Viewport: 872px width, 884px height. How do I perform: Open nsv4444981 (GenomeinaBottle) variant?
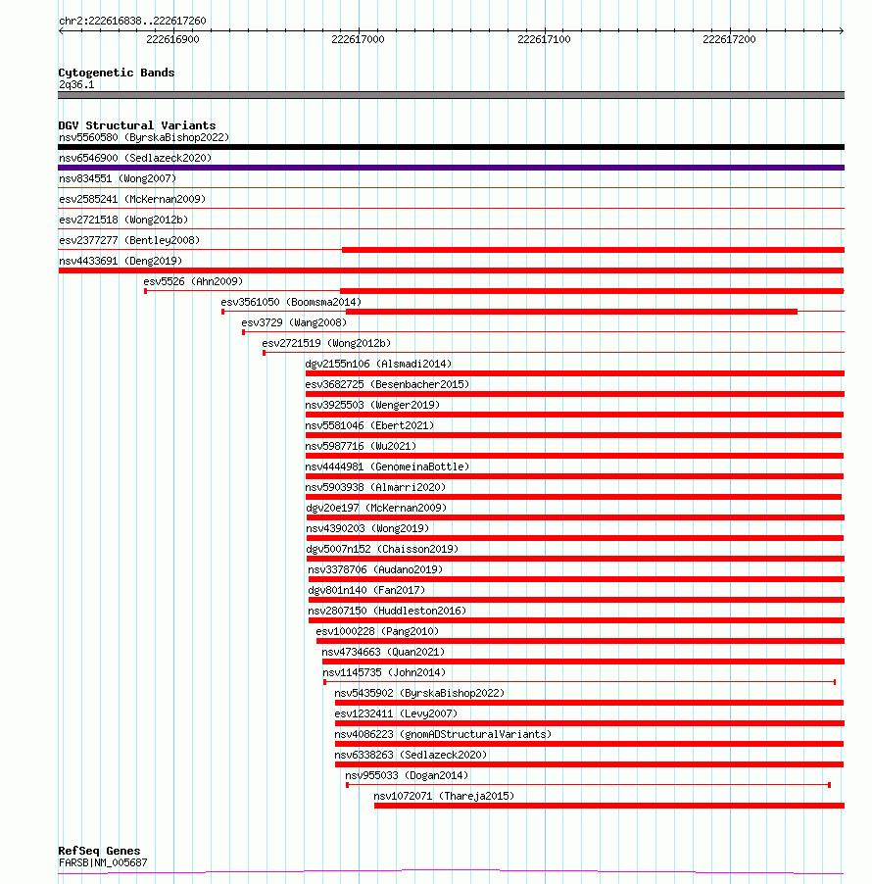pyautogui.click(x=387, y=467)
